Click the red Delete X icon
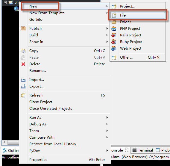The image size is (170, 166). tap(23, 64)
